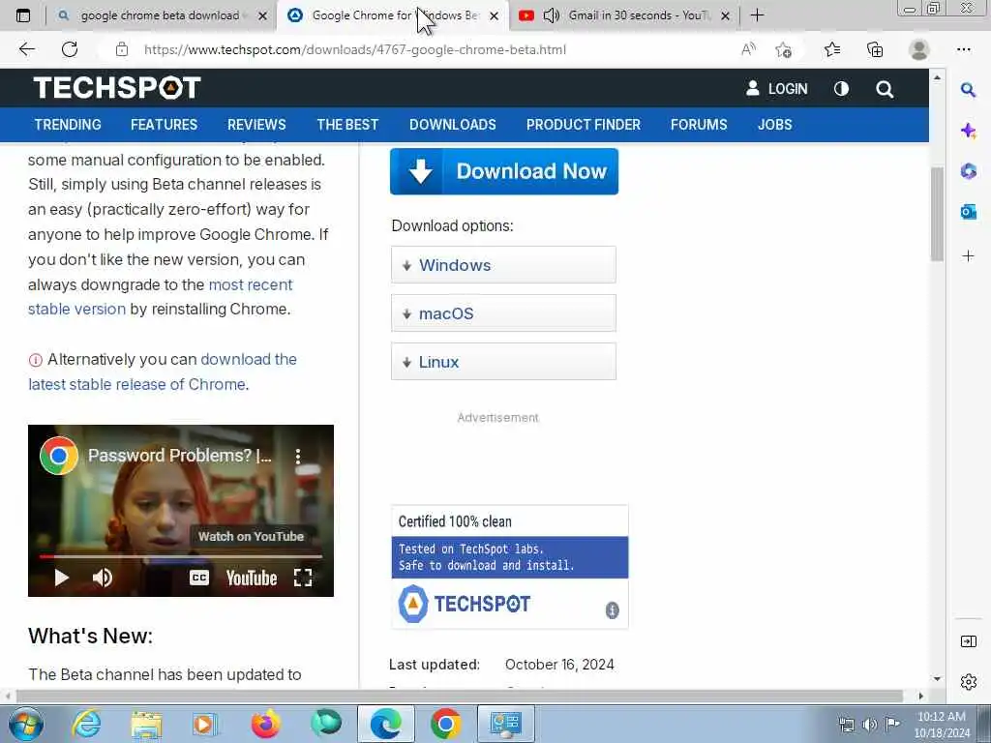
Task: Expand Windows download option
Action: (x=503, y=265)
